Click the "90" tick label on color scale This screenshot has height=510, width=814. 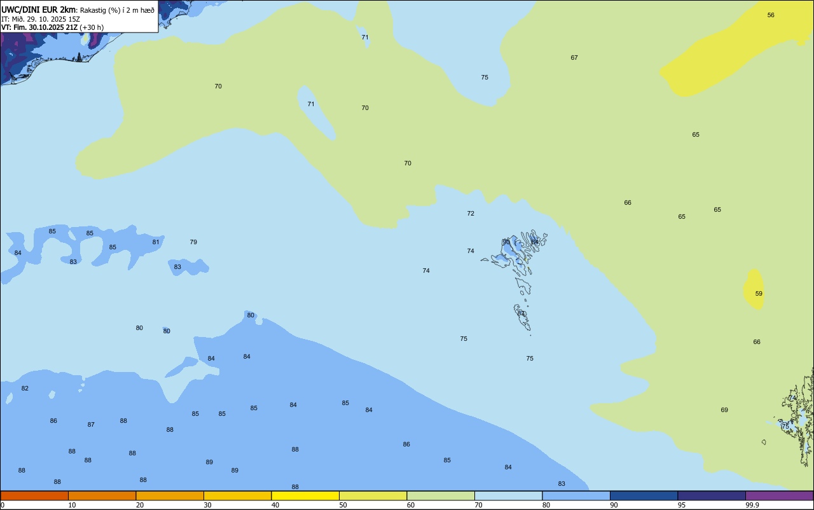pyautogui.click(x=614, y=505)
